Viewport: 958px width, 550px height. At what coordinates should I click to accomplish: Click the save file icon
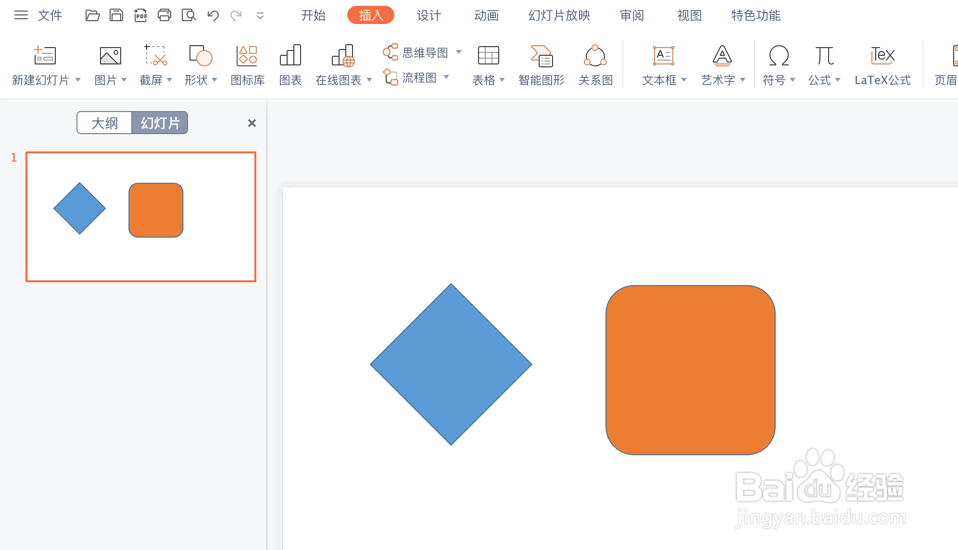[x=116, y=15]
